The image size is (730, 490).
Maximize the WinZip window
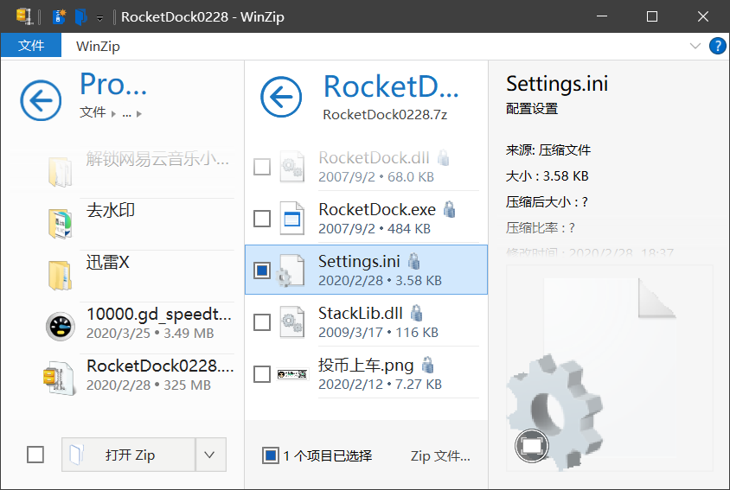[652, 16]
